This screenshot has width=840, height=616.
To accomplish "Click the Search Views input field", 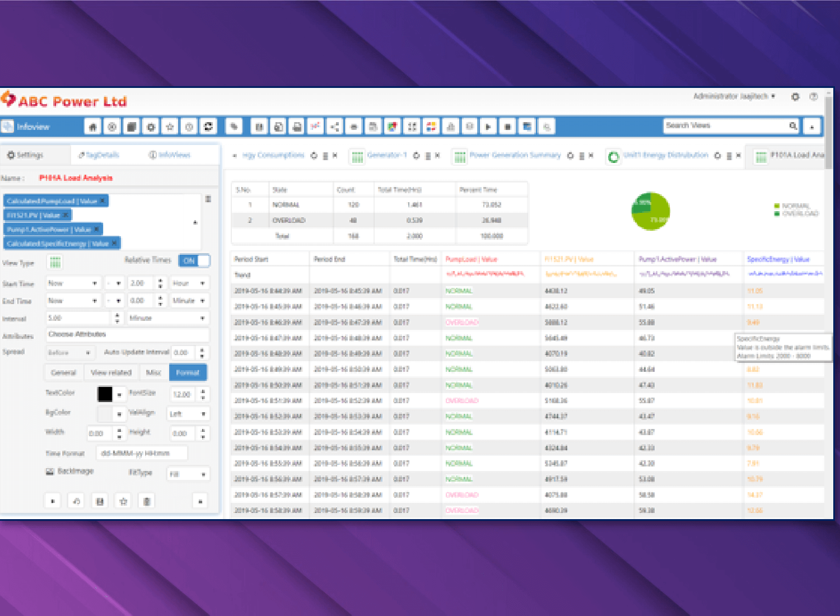I will click(725, 126).
